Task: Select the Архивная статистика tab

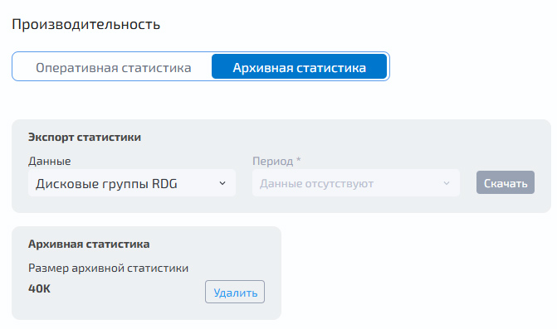Action: 299,67
